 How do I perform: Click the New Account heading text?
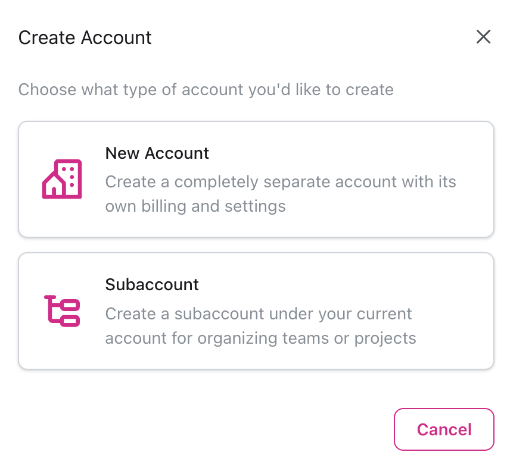pos(157,153)
